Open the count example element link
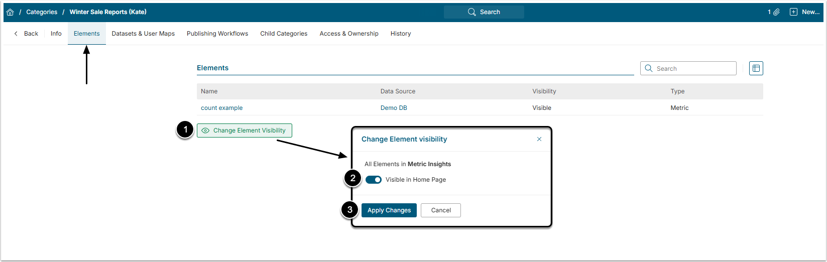Image resolution: width=827 pixels, height=262 pixels. coord(221,108)
